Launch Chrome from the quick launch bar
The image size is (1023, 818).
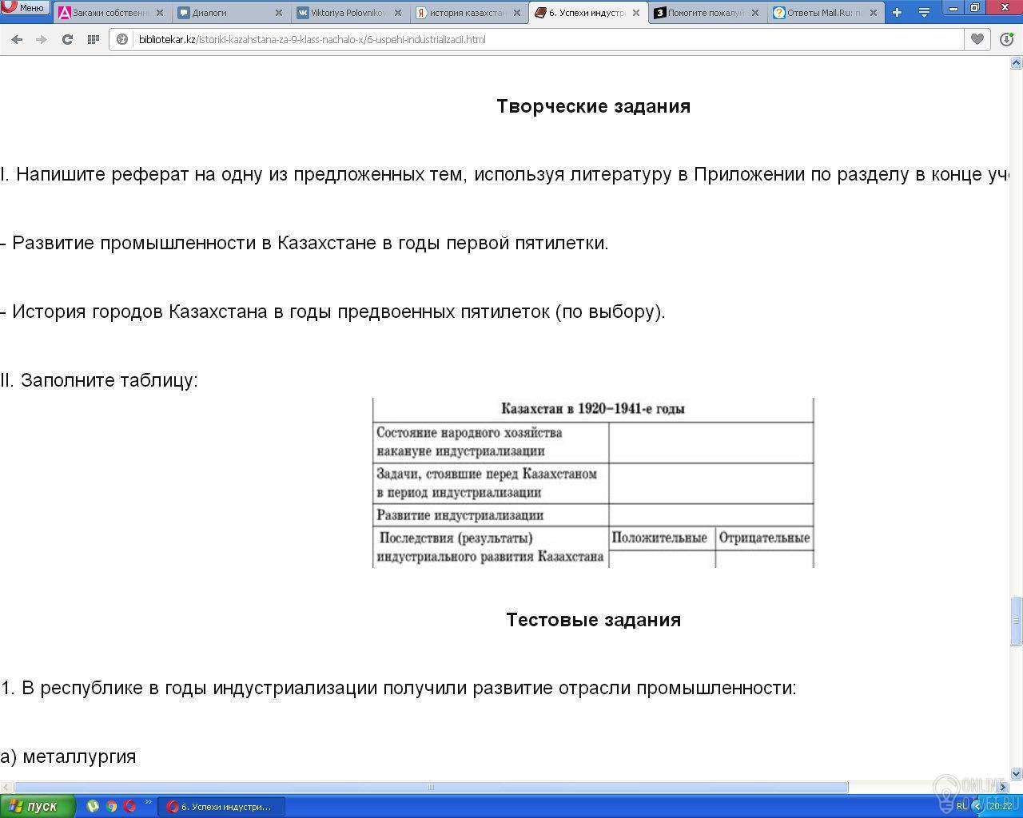click(111, 806)
